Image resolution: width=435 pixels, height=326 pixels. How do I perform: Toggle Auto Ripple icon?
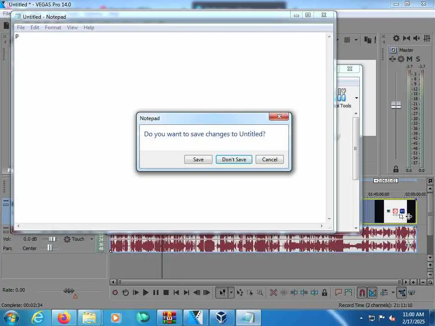384,292
